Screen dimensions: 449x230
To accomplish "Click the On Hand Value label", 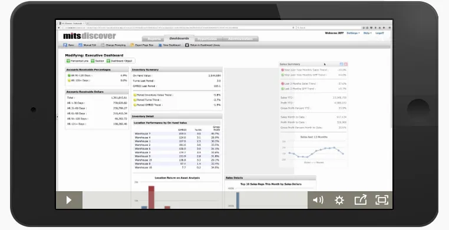I will 143,76.
